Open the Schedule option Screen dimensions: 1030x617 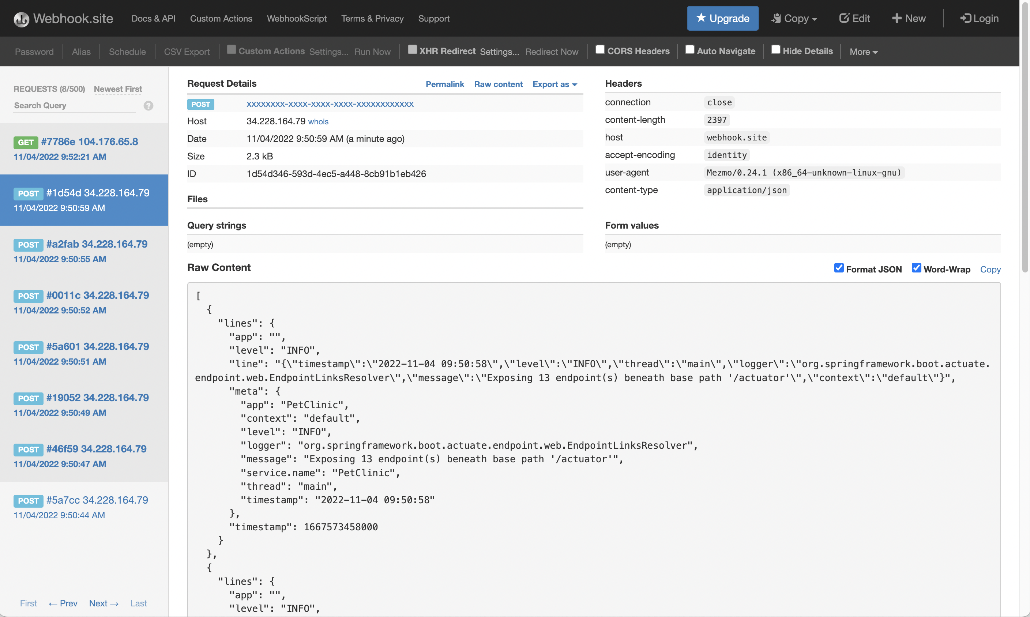[x=127, y=52]
